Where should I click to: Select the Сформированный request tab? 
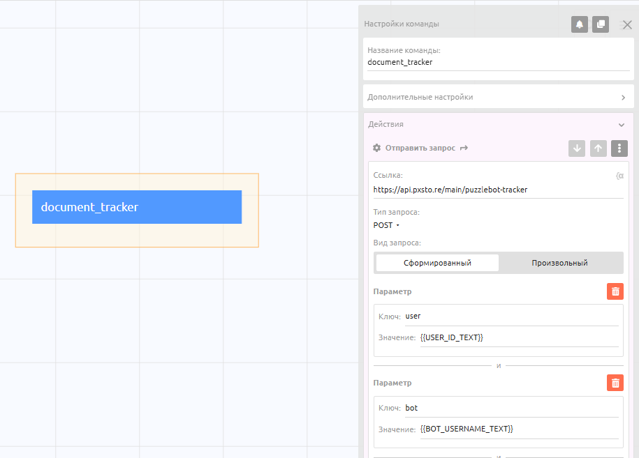tap(437, 263)
